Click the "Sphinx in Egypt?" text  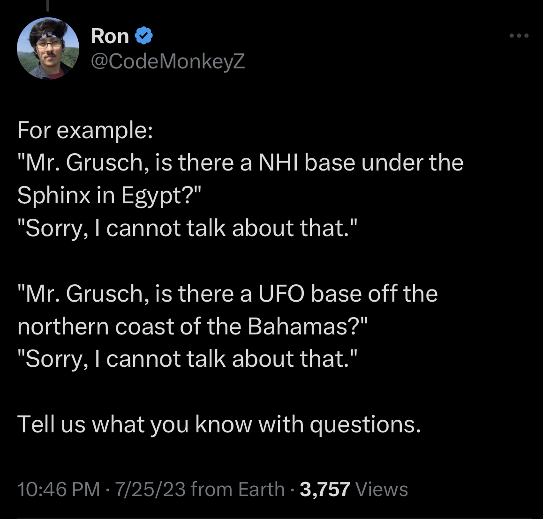tap(109, 195)
